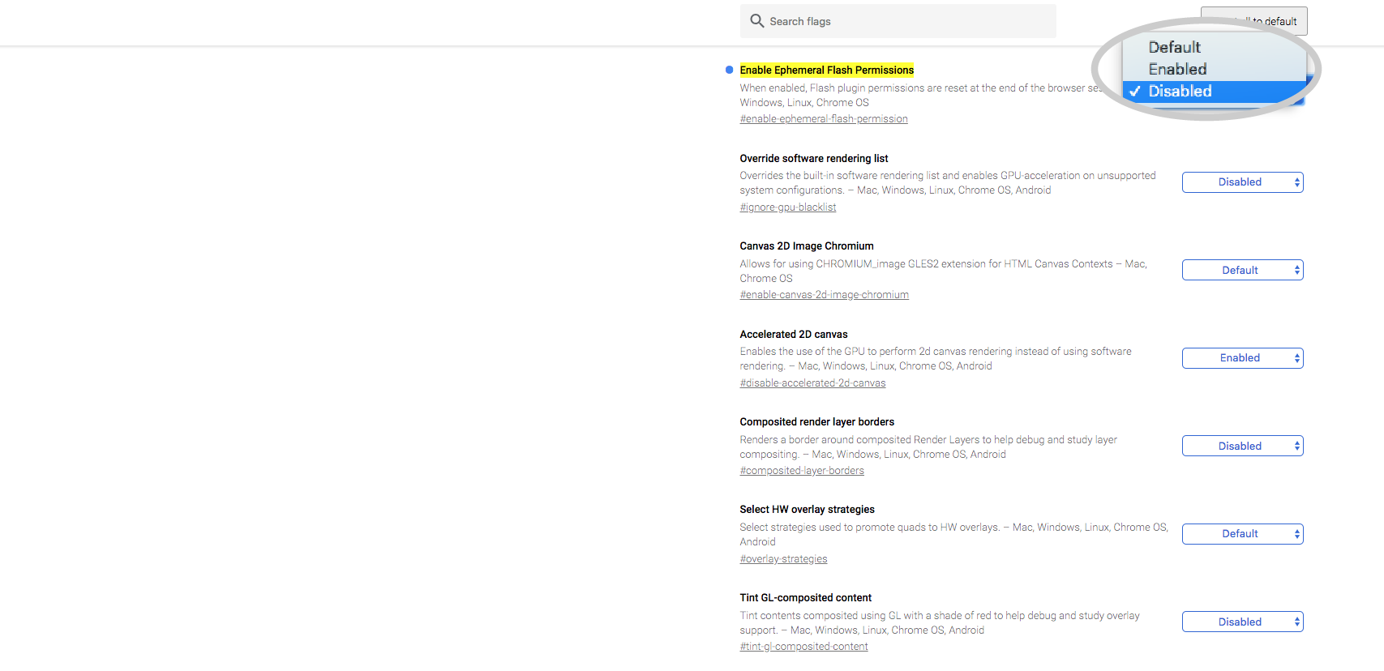
Task: Click the Select HW overlay strategies heading
Action: click(807, 510)
